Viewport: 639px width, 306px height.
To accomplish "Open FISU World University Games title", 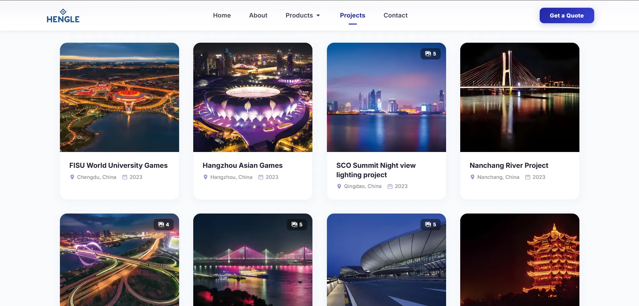I will click(x=119, y=165).
